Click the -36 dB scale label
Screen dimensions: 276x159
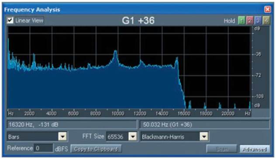(x=258, y=54)
